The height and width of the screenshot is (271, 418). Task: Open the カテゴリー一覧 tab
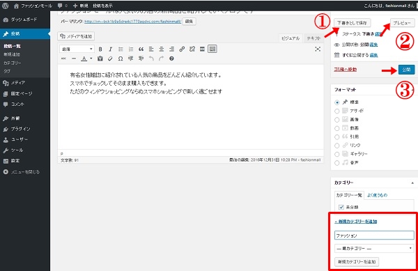tap(349, 195)
